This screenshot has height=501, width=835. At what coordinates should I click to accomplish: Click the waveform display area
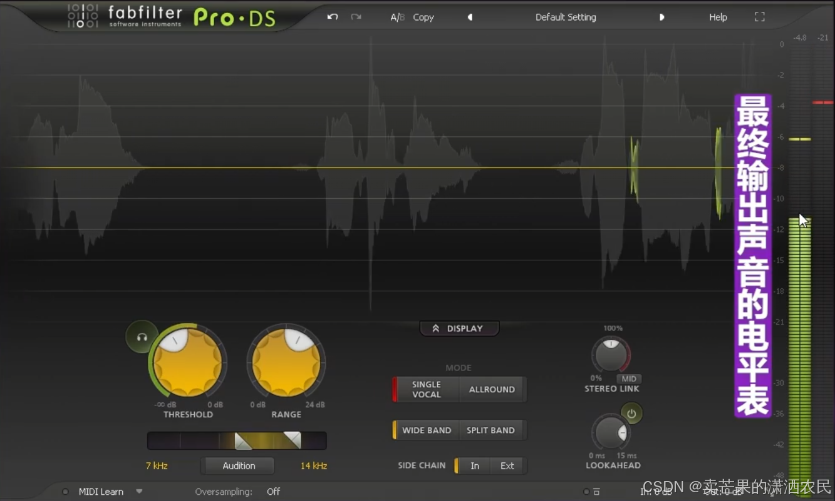click(376, 175)
